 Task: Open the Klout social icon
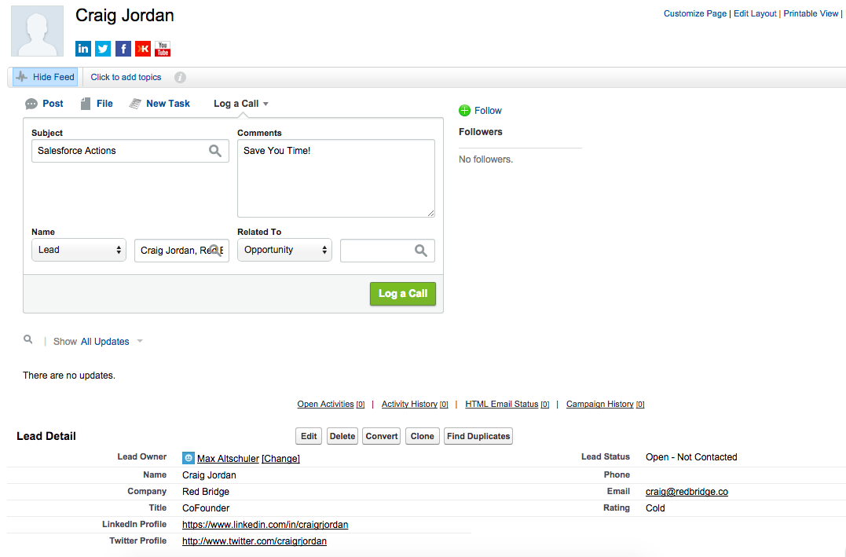pyautogui.click(x=143, y=49)
